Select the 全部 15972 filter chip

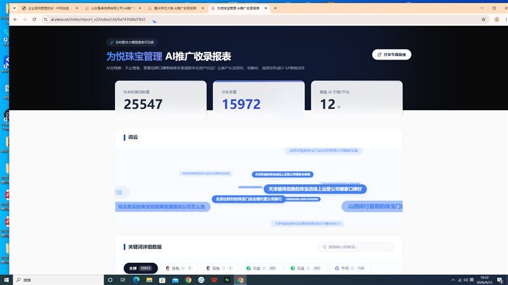140,268
